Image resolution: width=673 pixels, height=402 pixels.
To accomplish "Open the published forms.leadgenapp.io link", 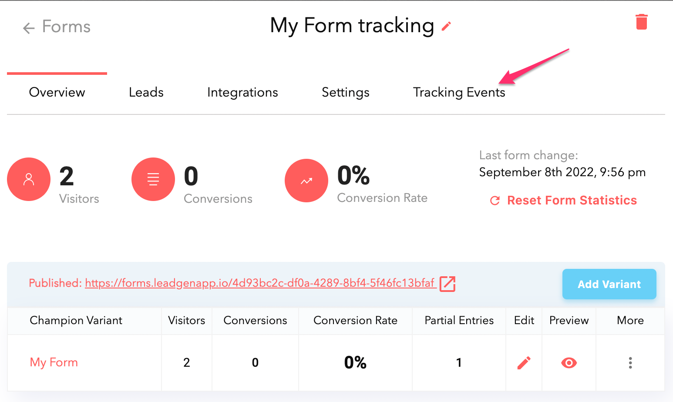I will click(260, 283).
